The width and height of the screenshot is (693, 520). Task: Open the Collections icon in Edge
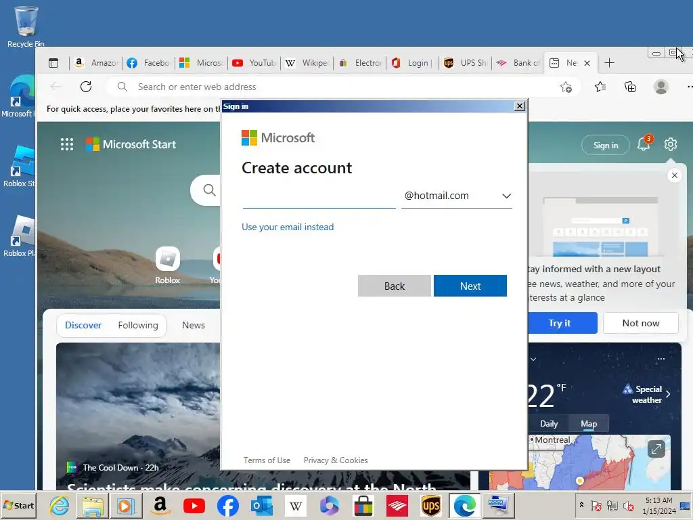coord(630,87)
